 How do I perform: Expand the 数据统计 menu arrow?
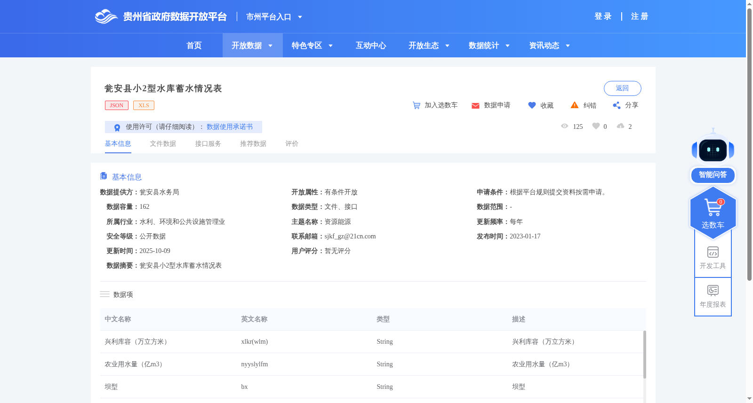pos(507,46)
